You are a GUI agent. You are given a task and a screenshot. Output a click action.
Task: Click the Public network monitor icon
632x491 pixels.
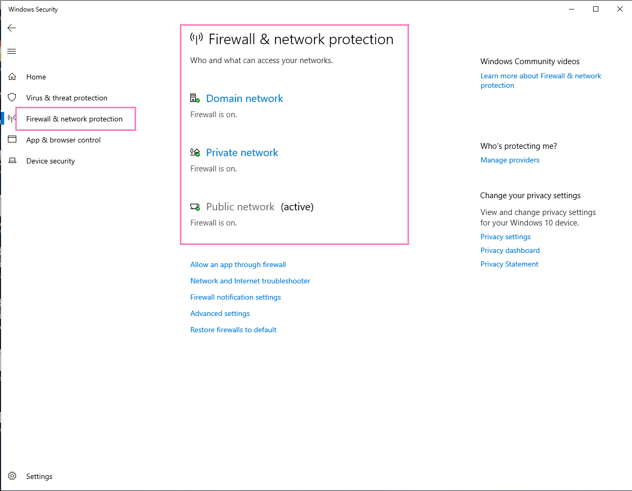click(x=195, y=207)
